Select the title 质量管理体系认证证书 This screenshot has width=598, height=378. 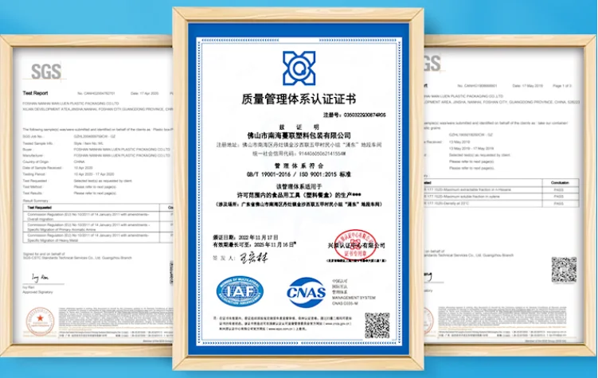pos(299,99)
